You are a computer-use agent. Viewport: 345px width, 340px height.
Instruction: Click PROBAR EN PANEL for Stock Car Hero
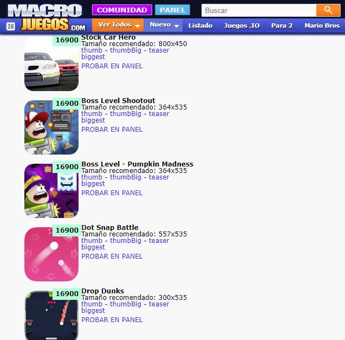112,66
